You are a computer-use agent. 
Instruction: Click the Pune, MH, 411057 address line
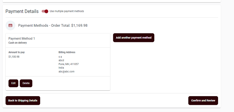point(69,64)
